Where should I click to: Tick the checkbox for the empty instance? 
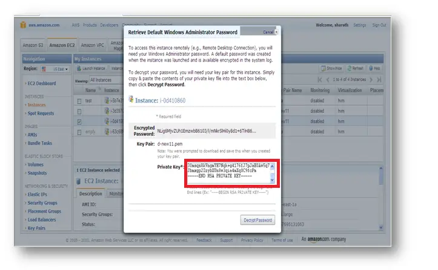[79, 132]
